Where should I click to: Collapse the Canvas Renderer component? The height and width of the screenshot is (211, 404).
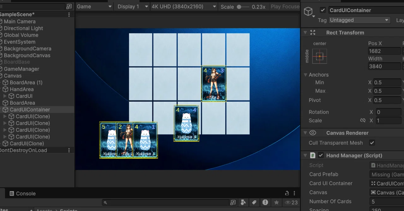[x=305, y=133]
